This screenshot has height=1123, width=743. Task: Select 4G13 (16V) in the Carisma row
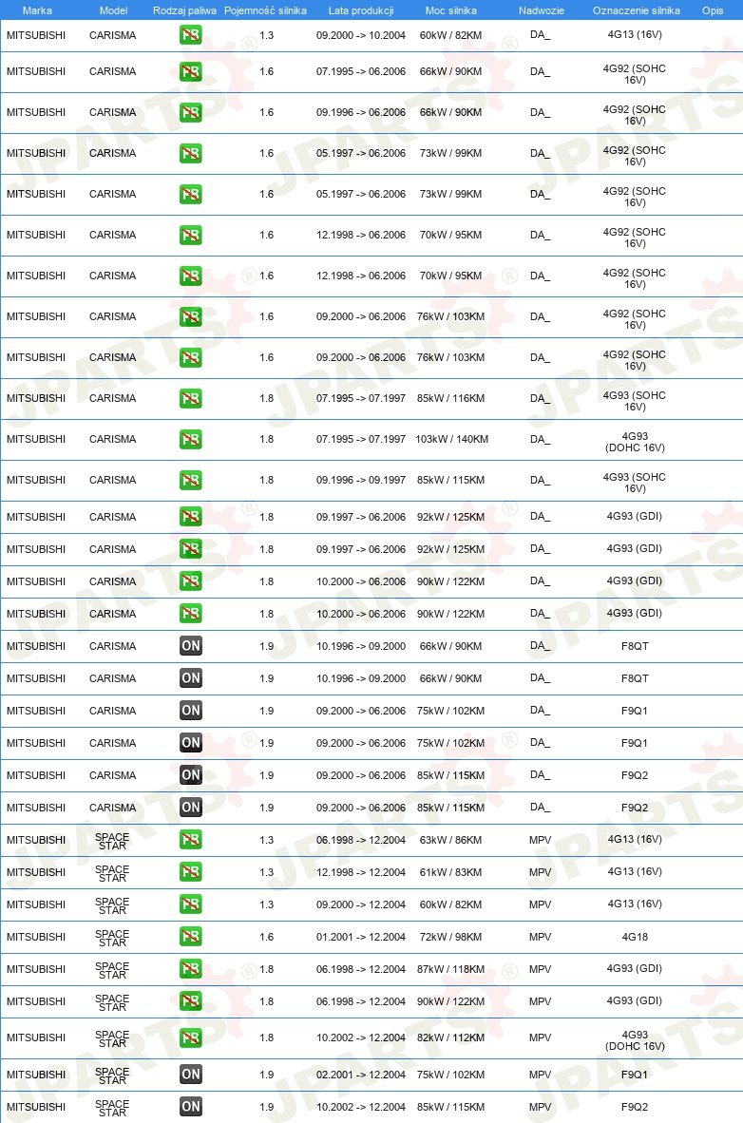[635, 34]
